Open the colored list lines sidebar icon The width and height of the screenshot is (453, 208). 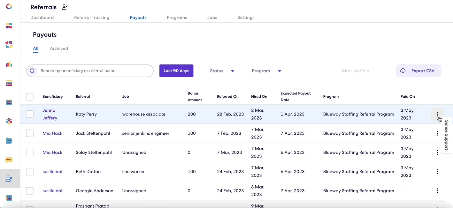(x=9, y=83)
